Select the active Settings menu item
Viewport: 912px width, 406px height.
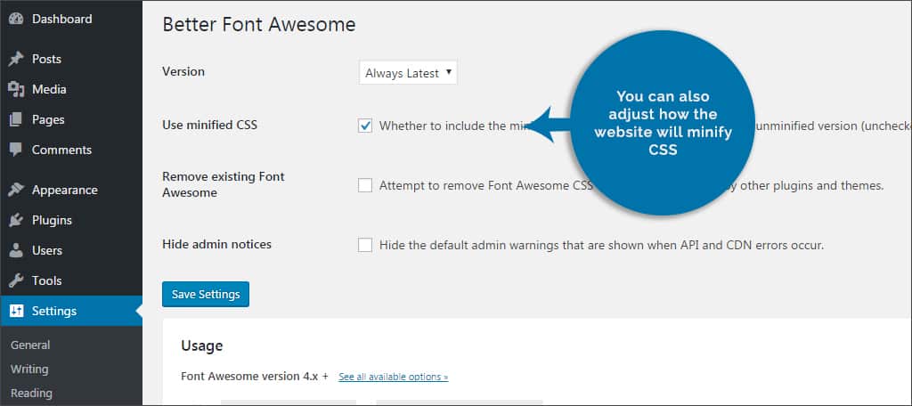(x=71, y=311)
